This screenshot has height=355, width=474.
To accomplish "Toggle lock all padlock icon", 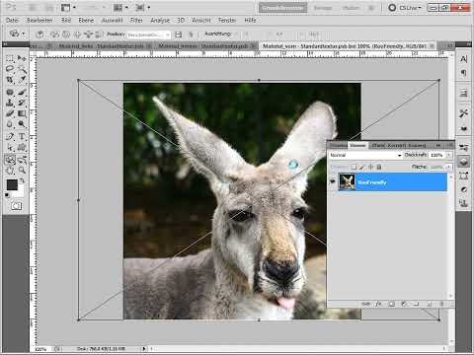I will pyautogui.click(x=379, y=167).
